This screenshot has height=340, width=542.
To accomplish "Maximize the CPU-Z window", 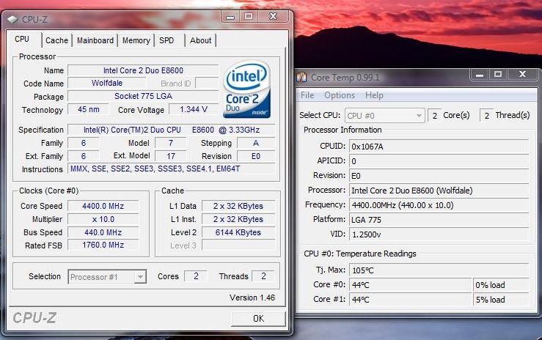I will 249,16.
